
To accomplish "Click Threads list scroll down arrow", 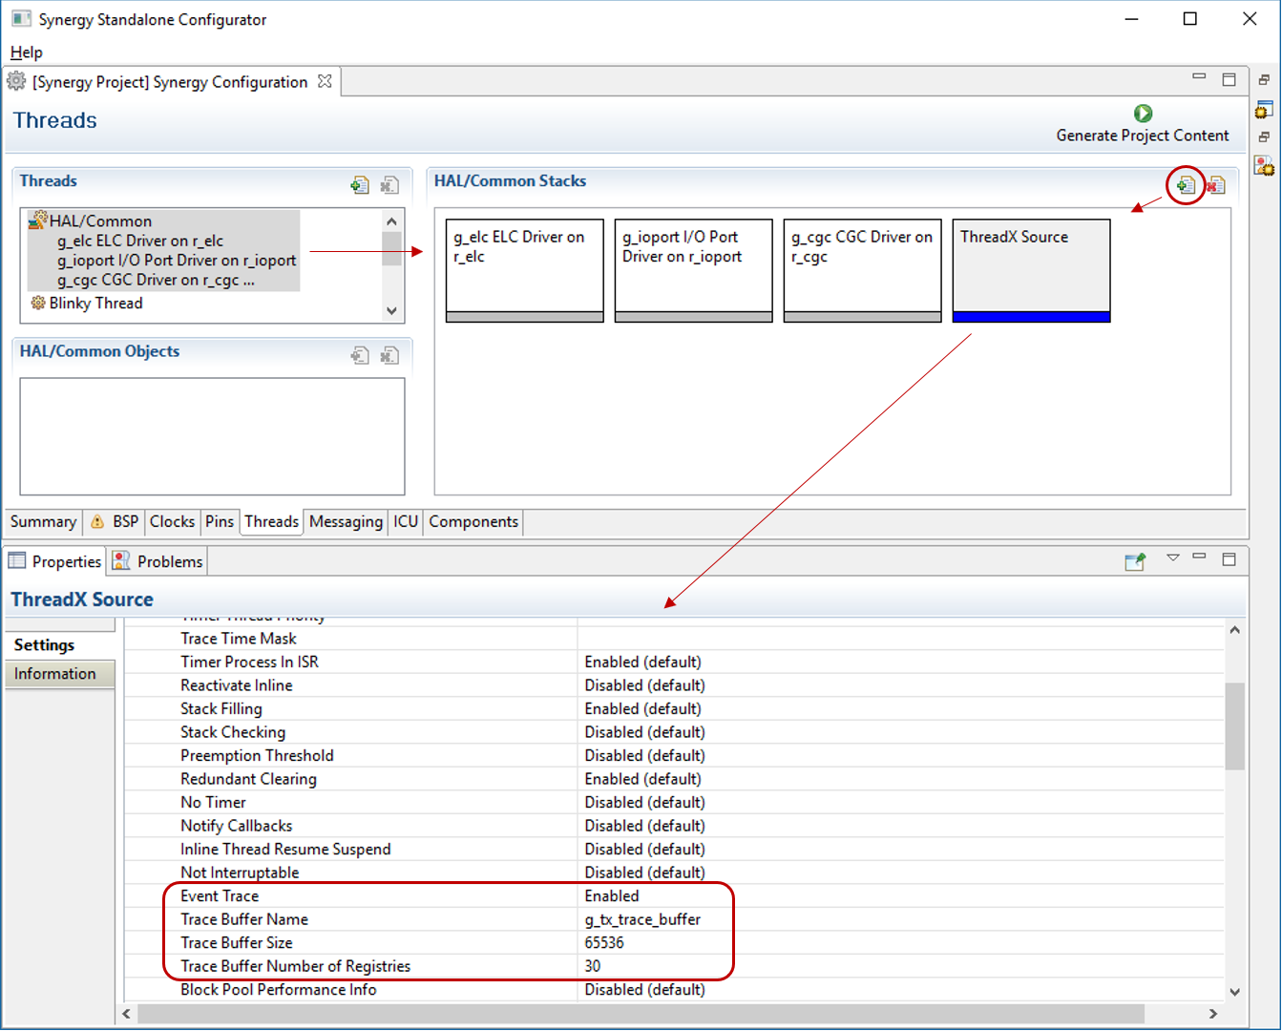I will [391, 310].
